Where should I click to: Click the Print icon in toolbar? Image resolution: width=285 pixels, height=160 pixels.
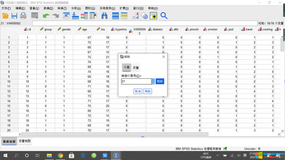tap(23, 16)
